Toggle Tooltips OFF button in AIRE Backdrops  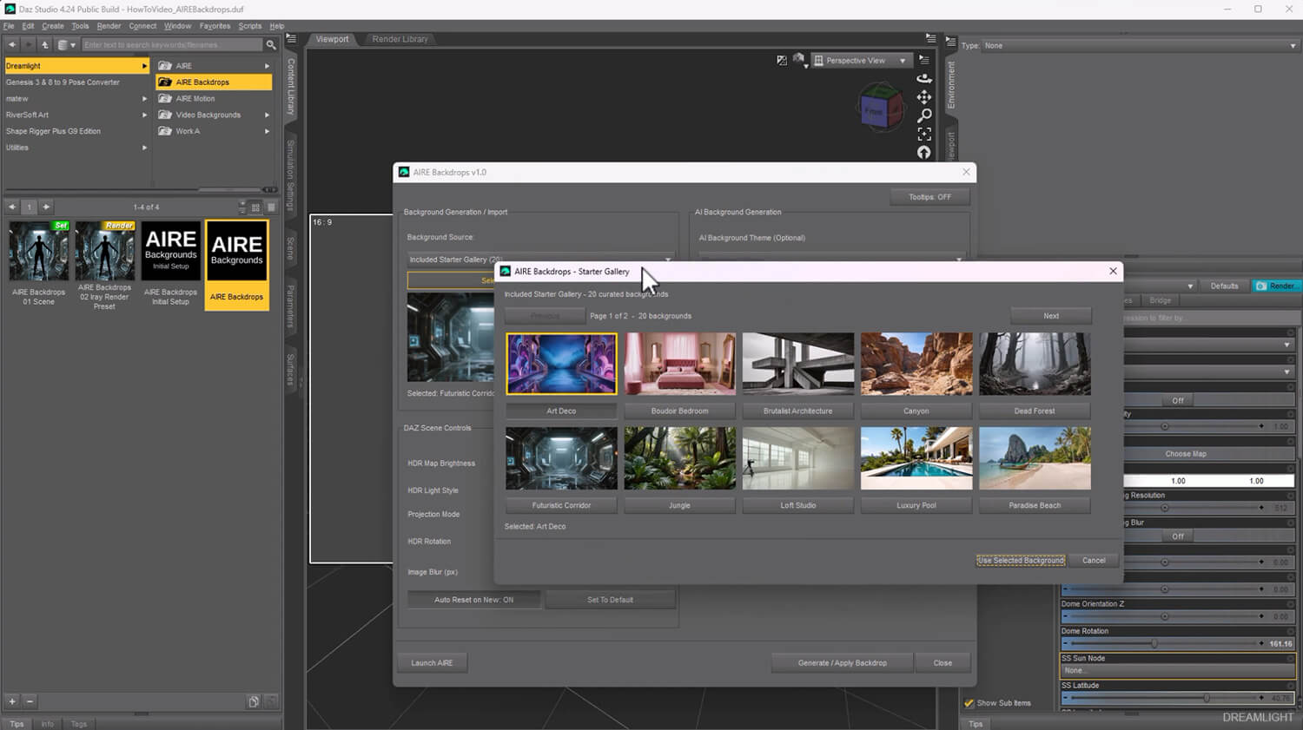(x=929, y=197)
